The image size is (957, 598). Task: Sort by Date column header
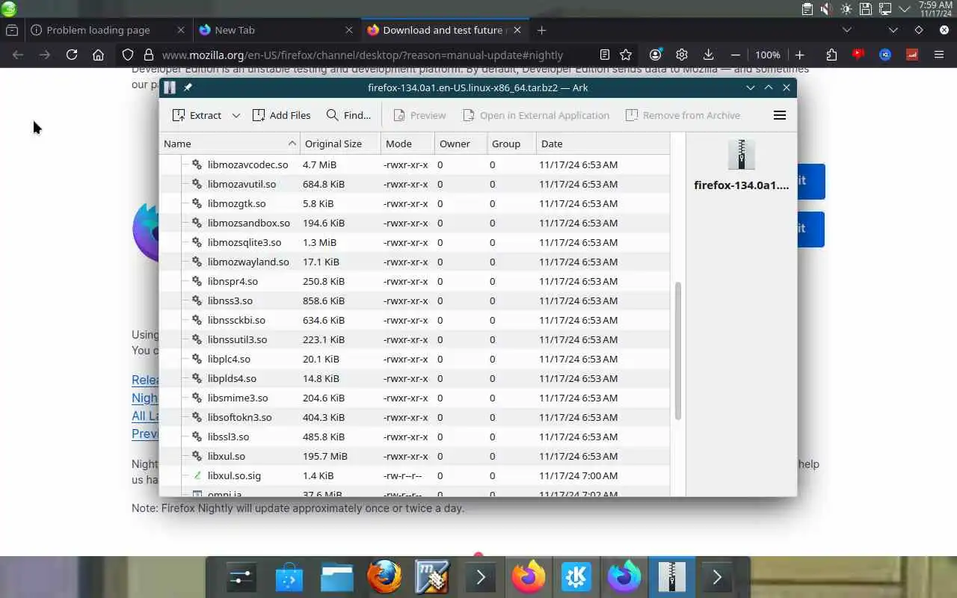603,144
